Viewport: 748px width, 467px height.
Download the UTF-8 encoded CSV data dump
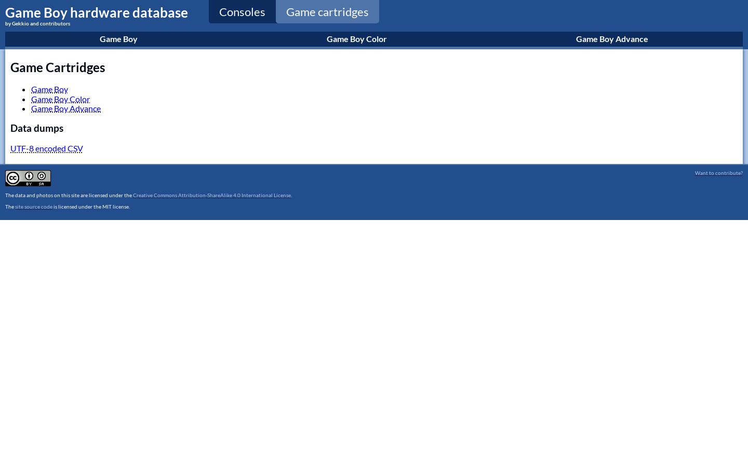click(47, 148)
